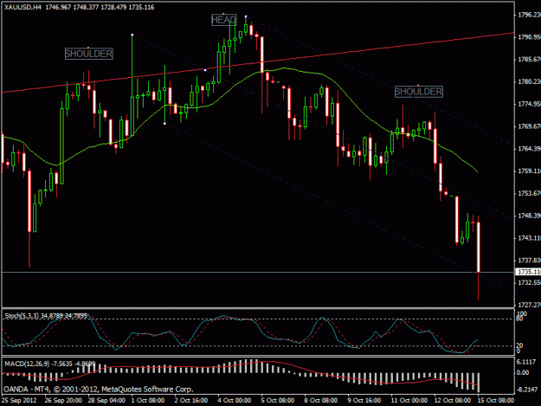Click the 2 Oct 16:00 time label

191,400
